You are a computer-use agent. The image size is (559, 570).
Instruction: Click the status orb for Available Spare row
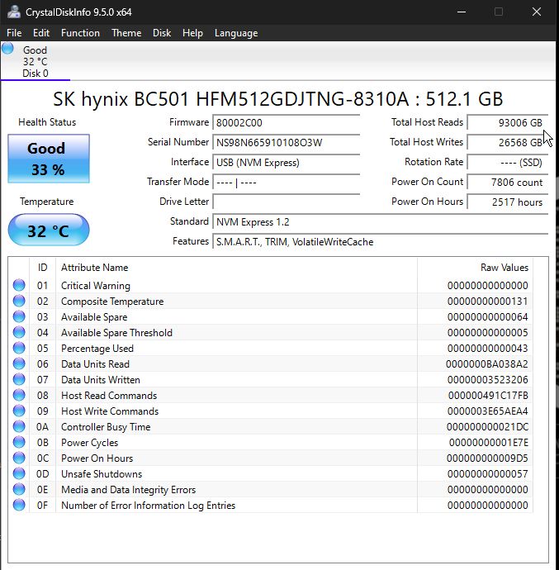[19, 316]
